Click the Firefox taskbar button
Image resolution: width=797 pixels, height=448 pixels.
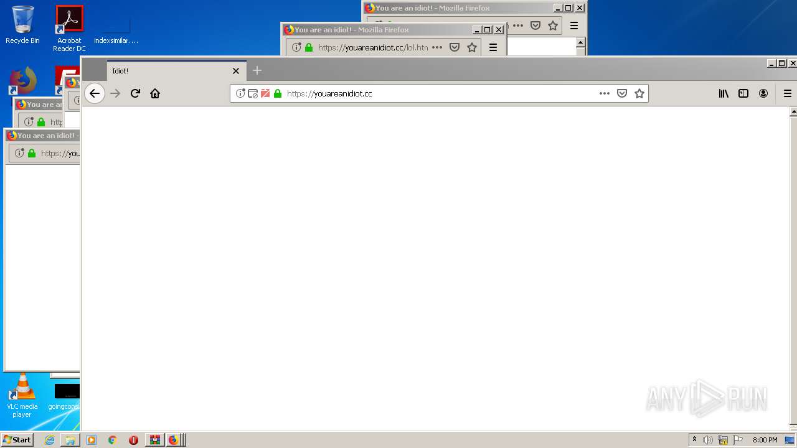[174, 440]
